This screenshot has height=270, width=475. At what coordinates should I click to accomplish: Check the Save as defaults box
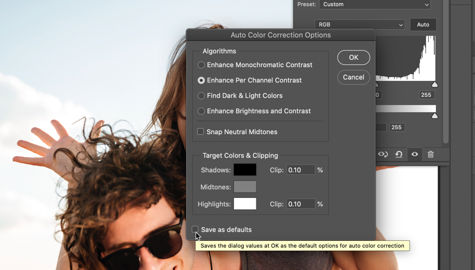click(x=195, y=229)
